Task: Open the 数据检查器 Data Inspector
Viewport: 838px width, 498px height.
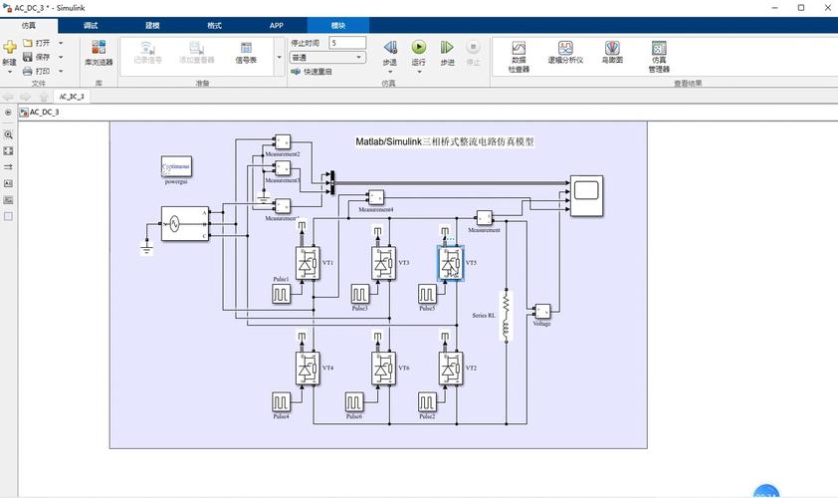Action: coord(519,57)
